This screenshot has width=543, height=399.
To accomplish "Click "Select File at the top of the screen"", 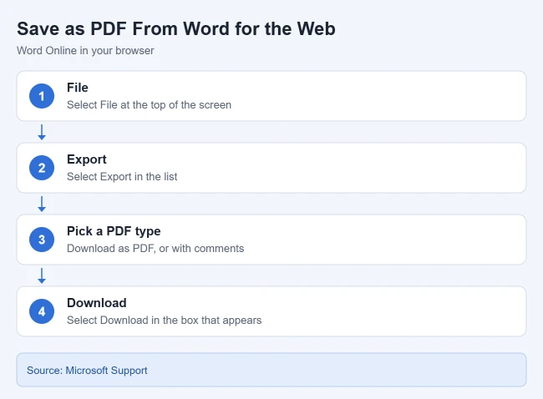I will pyautogui.click(x=149, y=105).
